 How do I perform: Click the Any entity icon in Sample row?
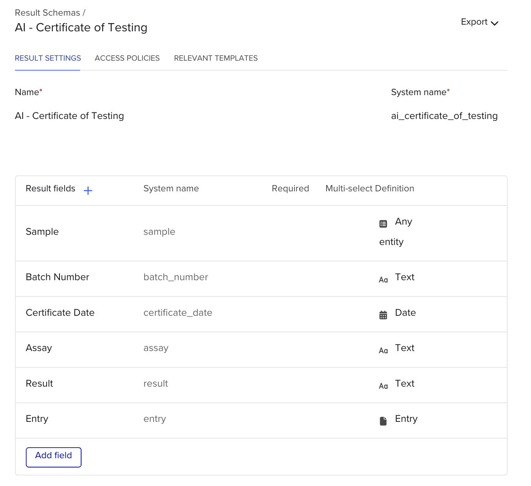[x=383, y=224]
